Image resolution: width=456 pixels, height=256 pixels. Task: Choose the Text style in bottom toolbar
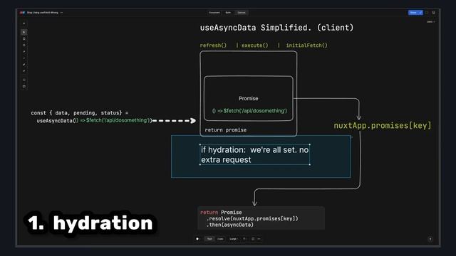(x=209, y=239)
